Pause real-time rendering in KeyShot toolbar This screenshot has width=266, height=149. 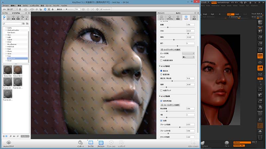click(20, 9)
